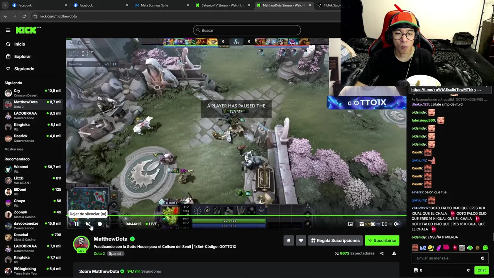Viewport: 494px width, 278px height.
Task: Open ElDomi recommended channel
Action: click(33, 192)
